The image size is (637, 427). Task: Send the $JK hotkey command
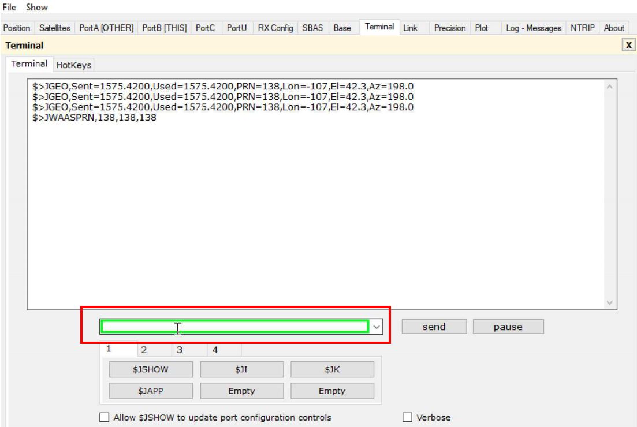coord(332,369)
